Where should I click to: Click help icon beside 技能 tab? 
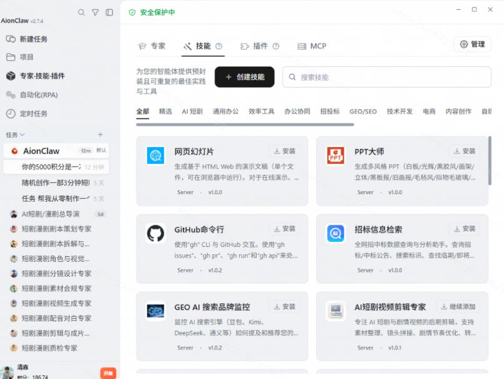pos(219,46)
